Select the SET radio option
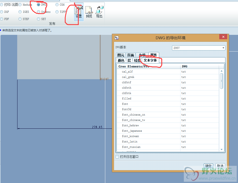Screen dimensions: 238x183 coord(39,19)
